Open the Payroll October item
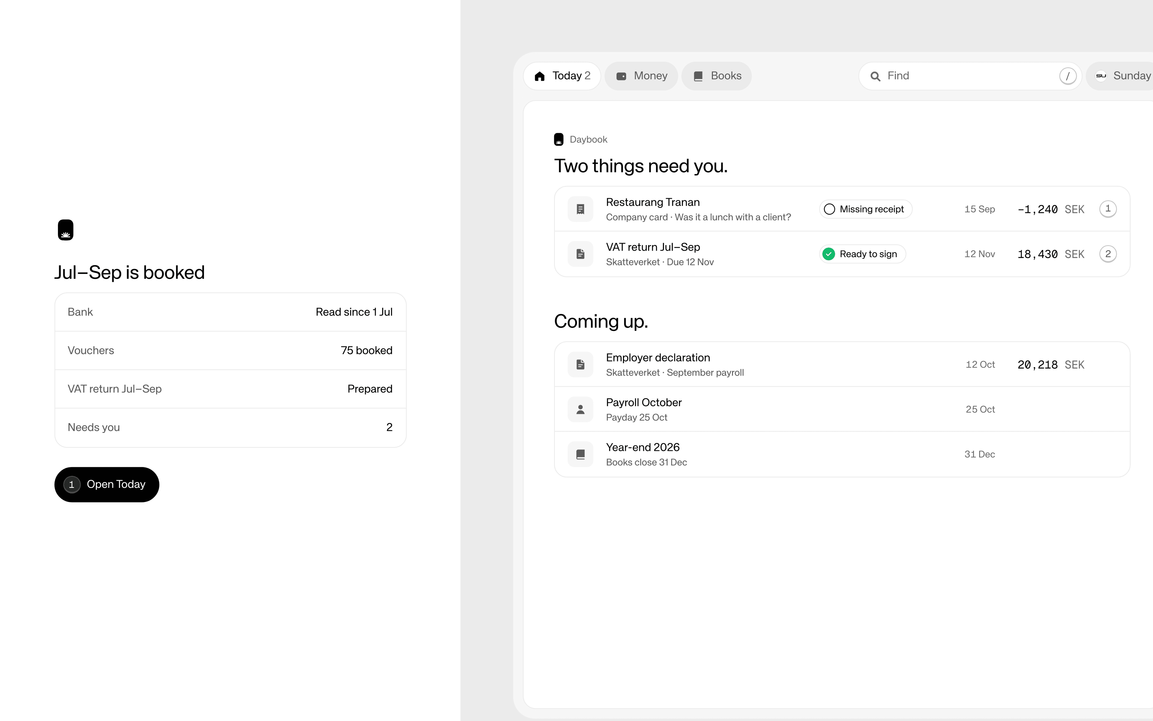 pos(842,409)
